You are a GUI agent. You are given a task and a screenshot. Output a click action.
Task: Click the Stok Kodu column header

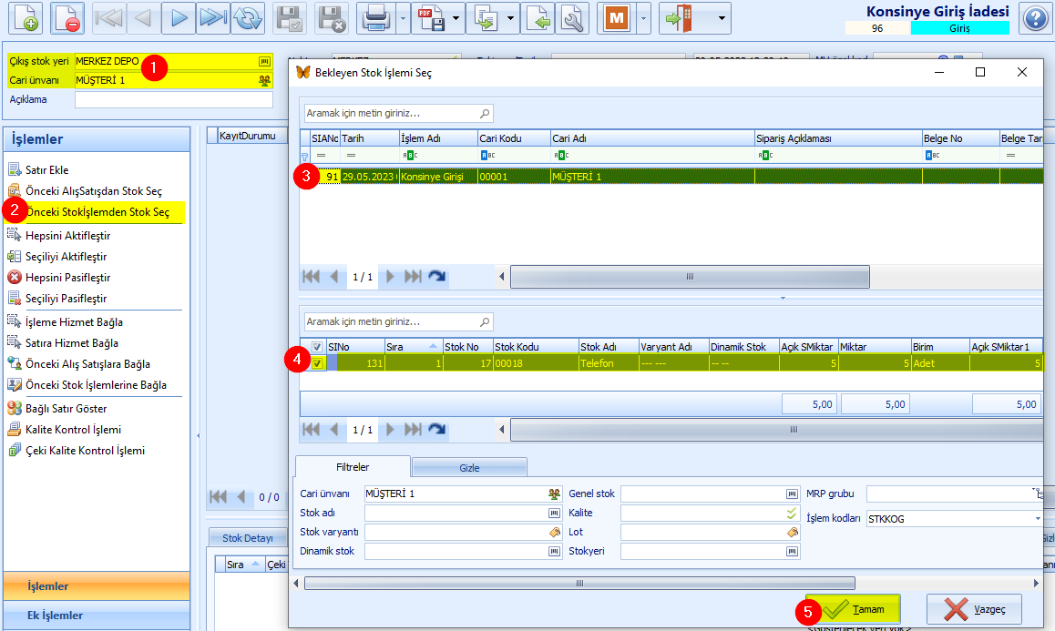click(535, 347)
